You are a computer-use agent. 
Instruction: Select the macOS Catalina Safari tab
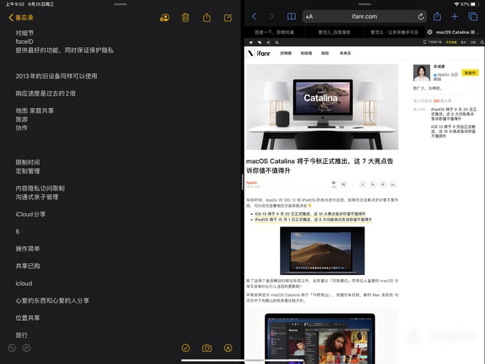tap(457, 32)
